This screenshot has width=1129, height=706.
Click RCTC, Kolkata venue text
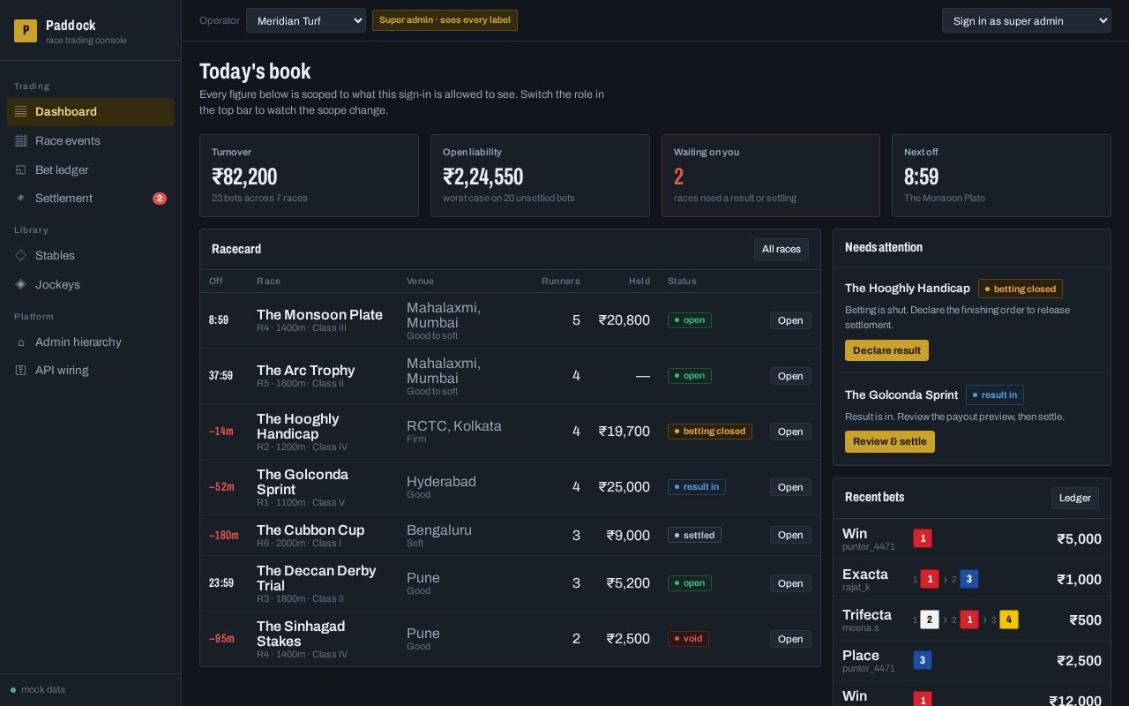coord(454,426)
